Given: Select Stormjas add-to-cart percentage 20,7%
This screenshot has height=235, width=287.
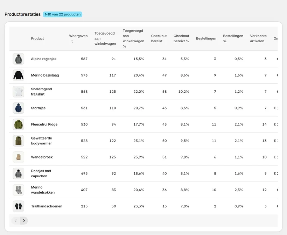Looking at the screenshot, I should (x=139, y=108).
